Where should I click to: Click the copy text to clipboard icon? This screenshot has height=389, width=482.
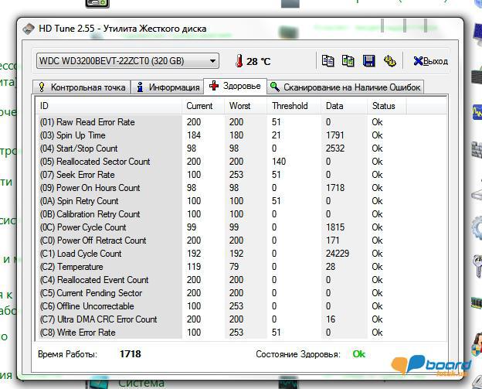pos(328,60)
